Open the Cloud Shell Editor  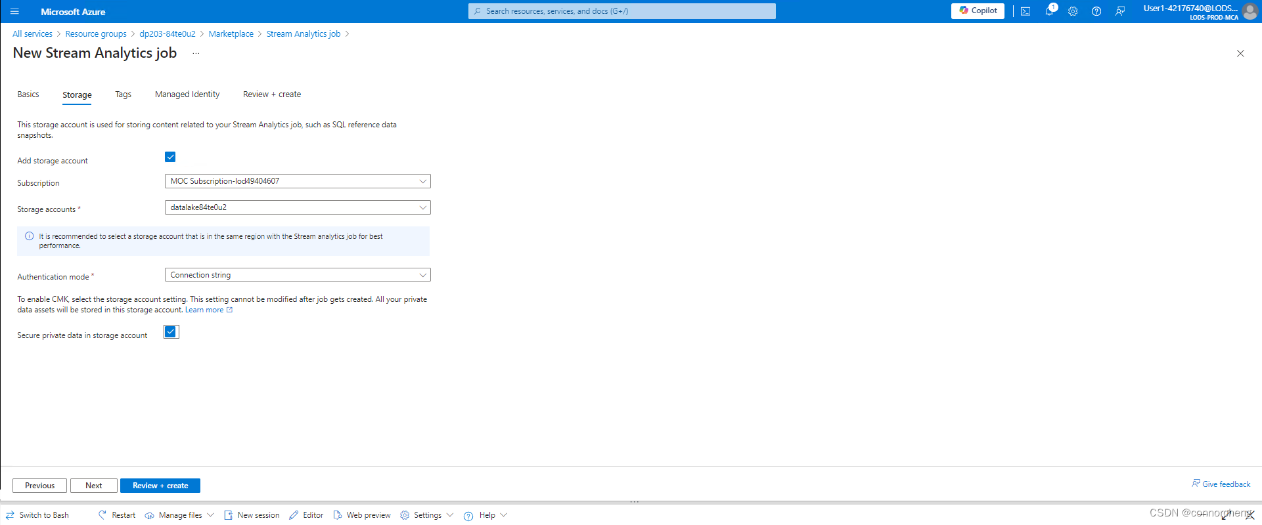point(306,515)
